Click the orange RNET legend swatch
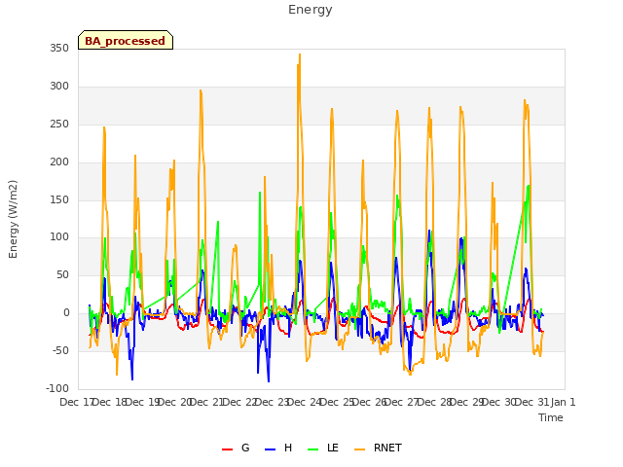623x467 pixels. [x=359, y=449]
